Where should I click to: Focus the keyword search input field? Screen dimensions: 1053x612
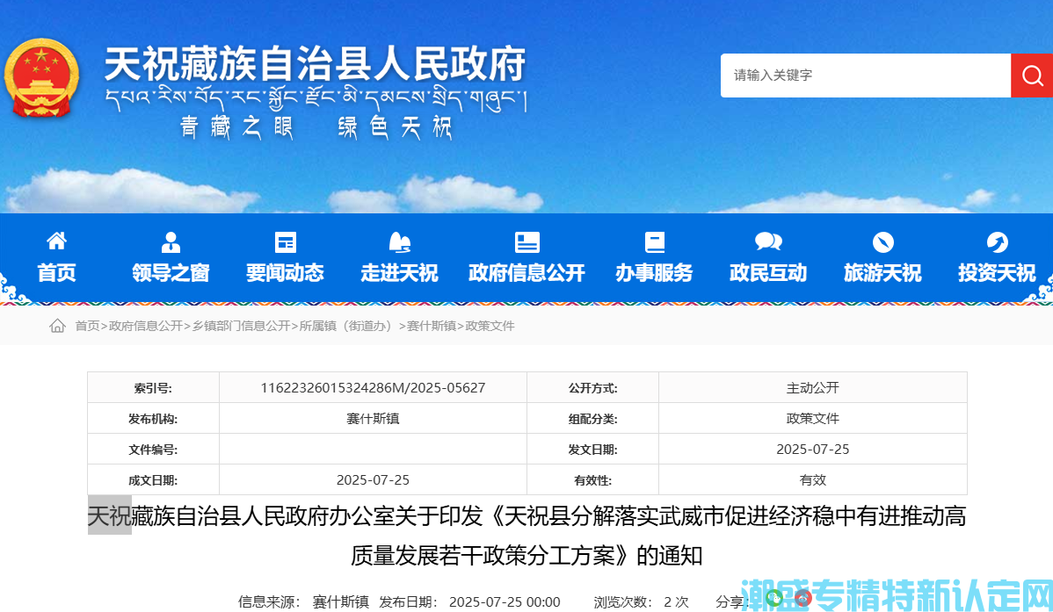pyautogui.click(x=865, y=76)
